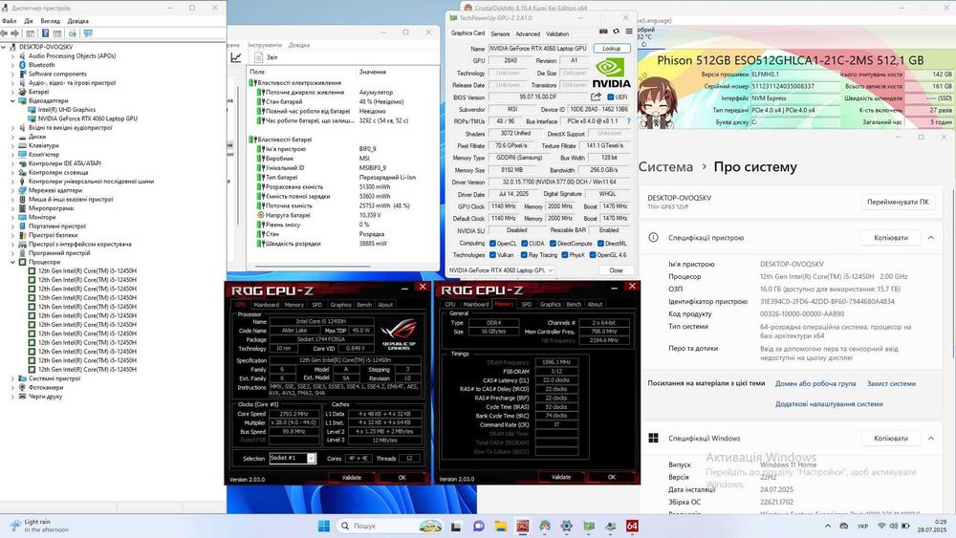Open the system tray hidden icons arrow
956x538 pixels.
pos(827,526)
